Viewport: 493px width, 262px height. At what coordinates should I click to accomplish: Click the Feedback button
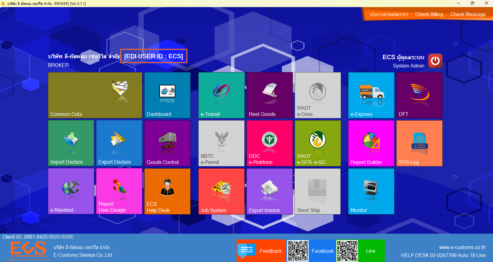[x=261, y=251]
